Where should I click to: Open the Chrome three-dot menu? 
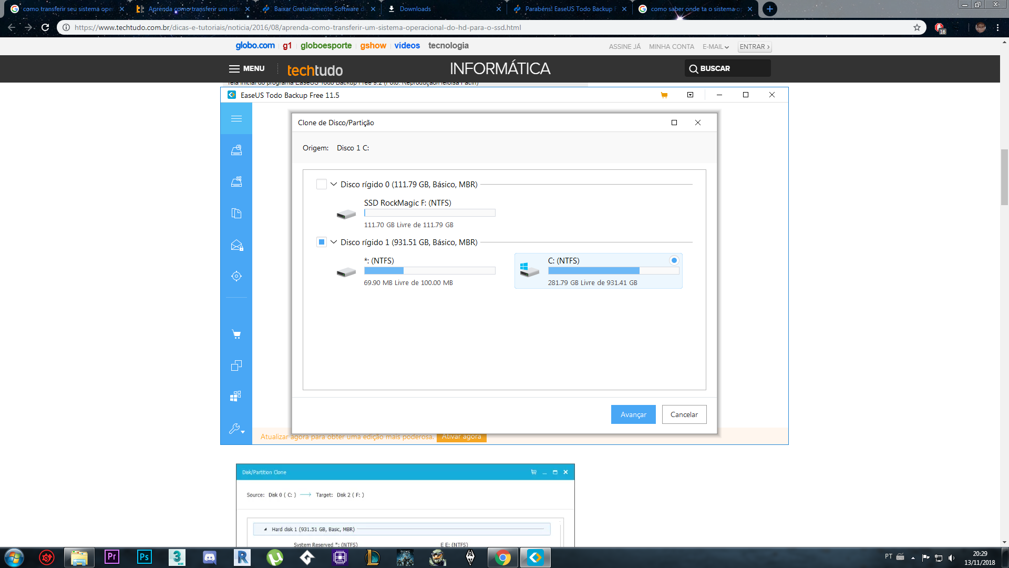[x=997, y=27]
